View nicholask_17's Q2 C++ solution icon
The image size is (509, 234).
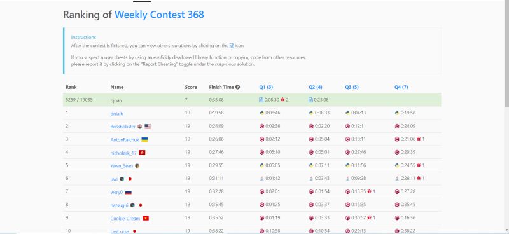311,152
